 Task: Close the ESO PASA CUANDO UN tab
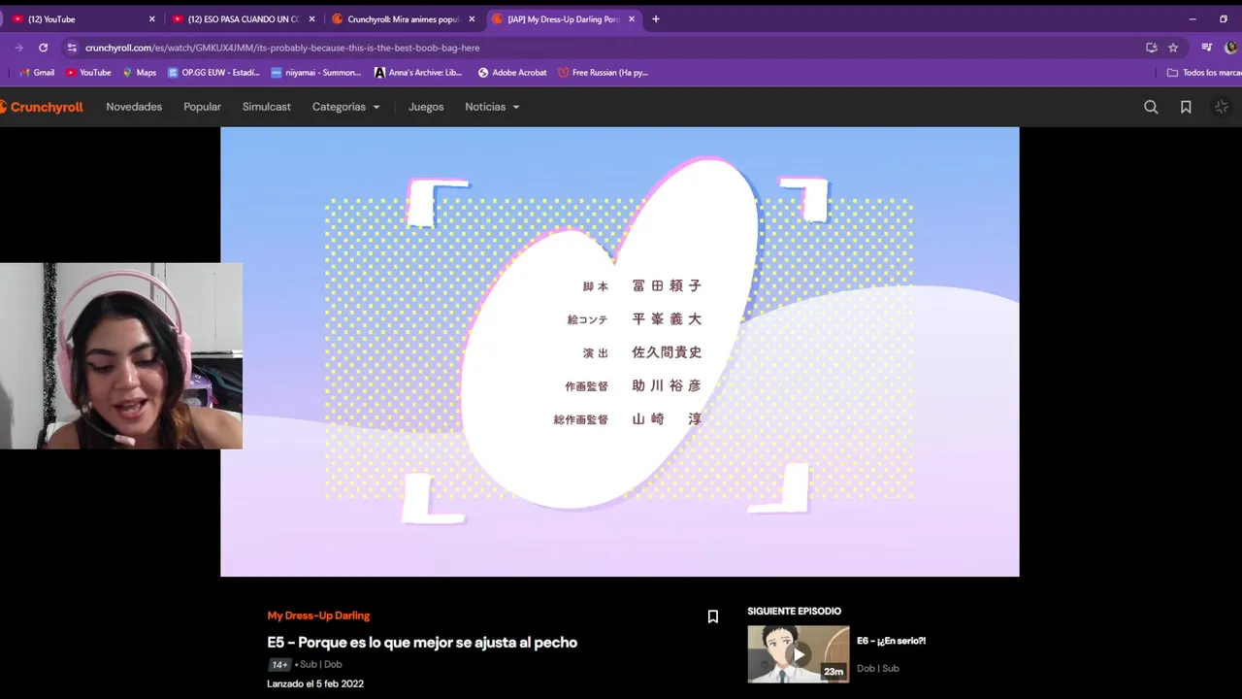pos(312,19)
